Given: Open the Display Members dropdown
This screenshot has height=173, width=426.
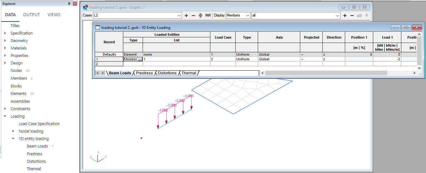Looking at the screenshot, I should point(248,15).
